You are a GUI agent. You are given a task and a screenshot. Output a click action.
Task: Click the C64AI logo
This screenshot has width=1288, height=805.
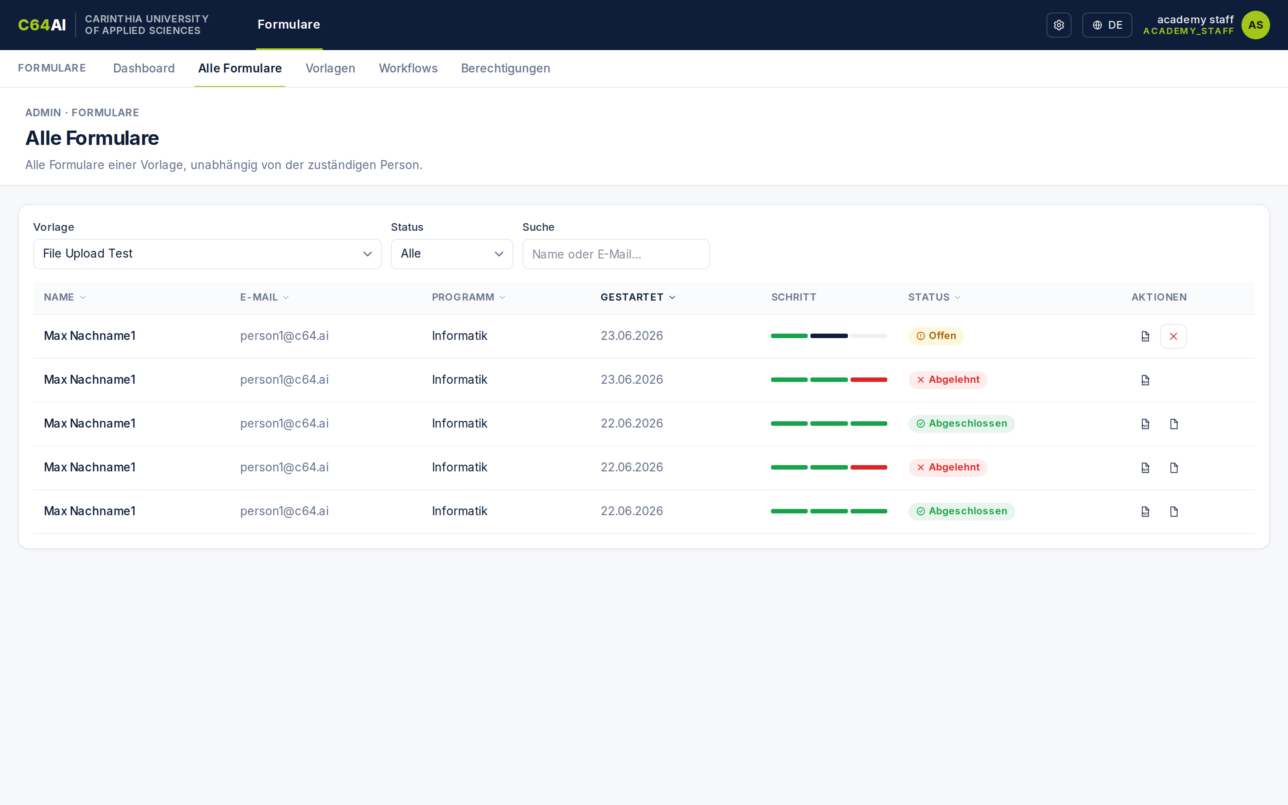pos(42,25)
